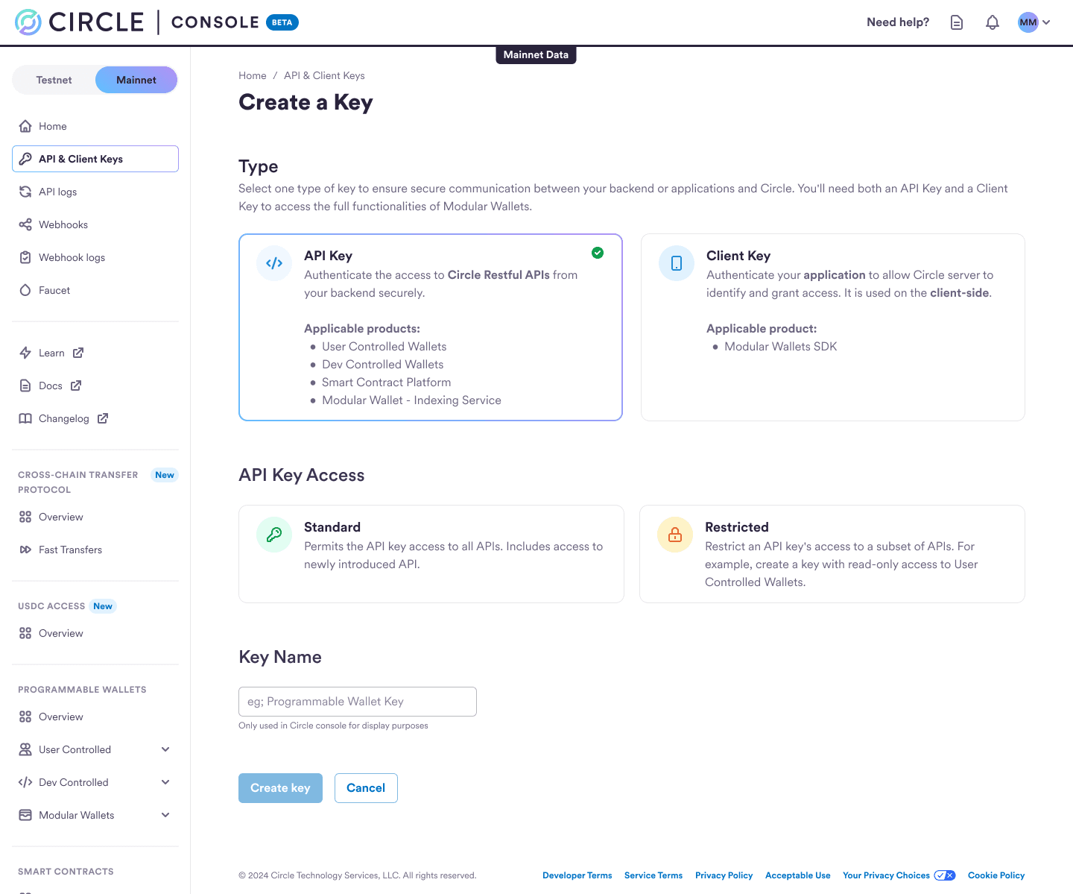The image size is (1073, 894).
Task: Open the MM account dropdown
Action: pyautogui.click(x=1034, y=22)
